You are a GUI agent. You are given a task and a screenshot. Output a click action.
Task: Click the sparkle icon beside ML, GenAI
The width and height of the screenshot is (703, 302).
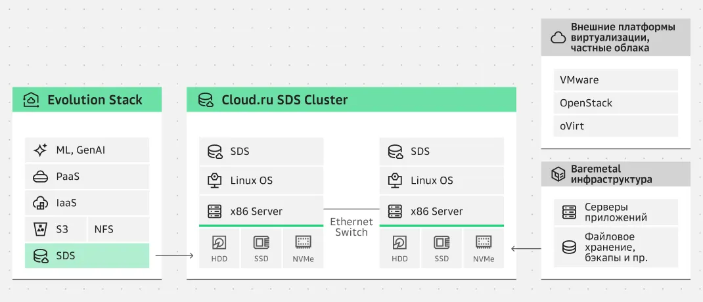pos(40,150)
